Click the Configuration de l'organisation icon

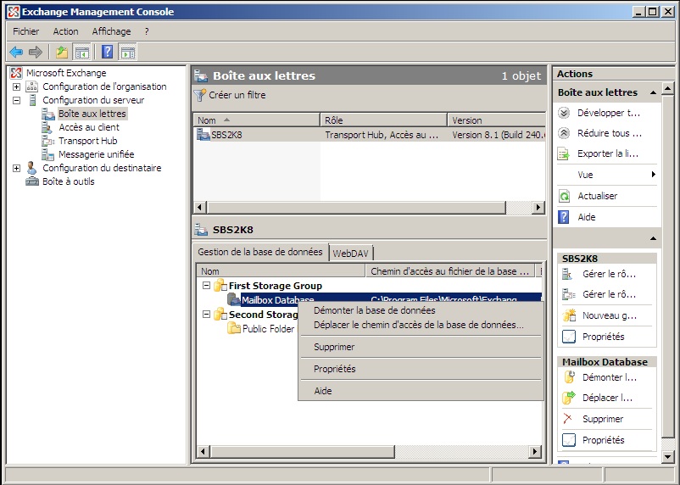pos(32,86)
